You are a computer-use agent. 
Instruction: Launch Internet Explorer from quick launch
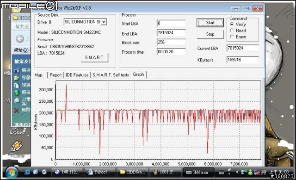(27, 172)
